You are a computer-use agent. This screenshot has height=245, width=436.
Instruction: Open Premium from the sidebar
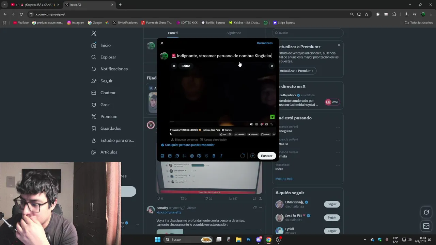(104, 117)
